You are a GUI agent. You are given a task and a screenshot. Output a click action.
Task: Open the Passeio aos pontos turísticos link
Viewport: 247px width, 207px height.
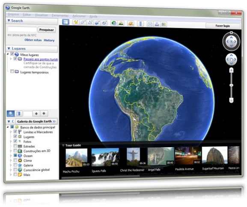coord(41,59)
